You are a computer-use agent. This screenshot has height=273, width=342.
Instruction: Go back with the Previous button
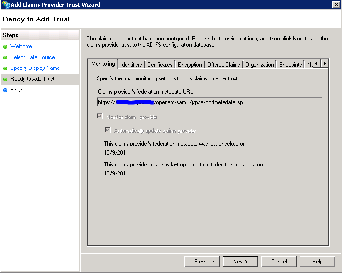(202, 262)
